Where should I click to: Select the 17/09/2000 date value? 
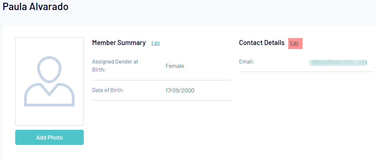180,90
